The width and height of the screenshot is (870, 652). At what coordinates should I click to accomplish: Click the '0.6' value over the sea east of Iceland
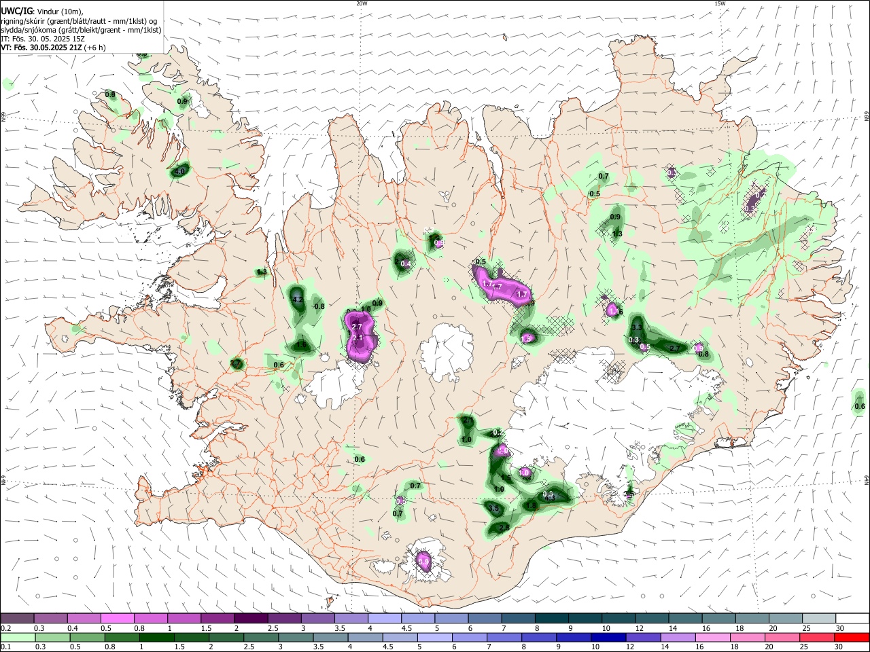pos(859,407)
